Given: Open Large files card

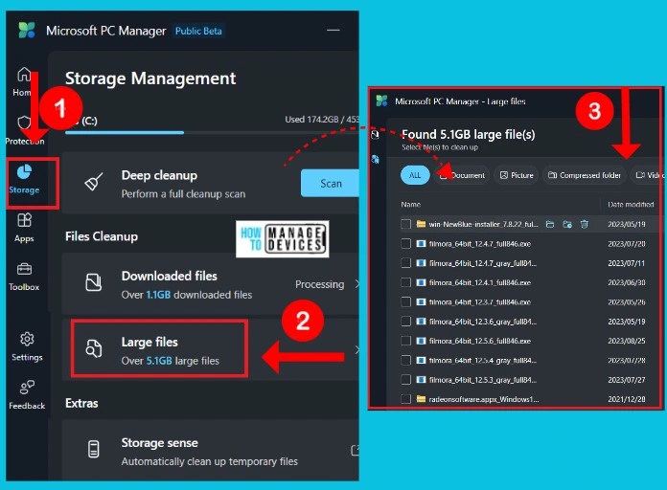Looking at the screenshot, I should 210,349.
